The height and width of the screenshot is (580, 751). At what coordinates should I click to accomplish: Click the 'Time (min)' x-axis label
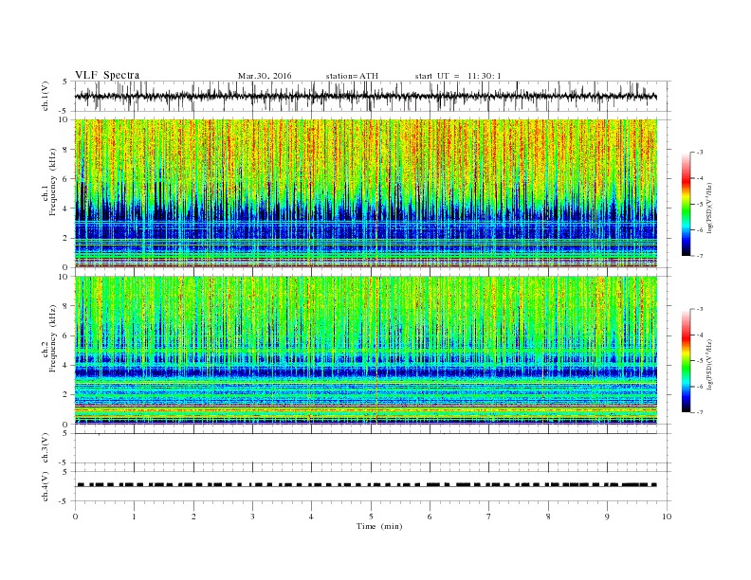pos(379,526)
